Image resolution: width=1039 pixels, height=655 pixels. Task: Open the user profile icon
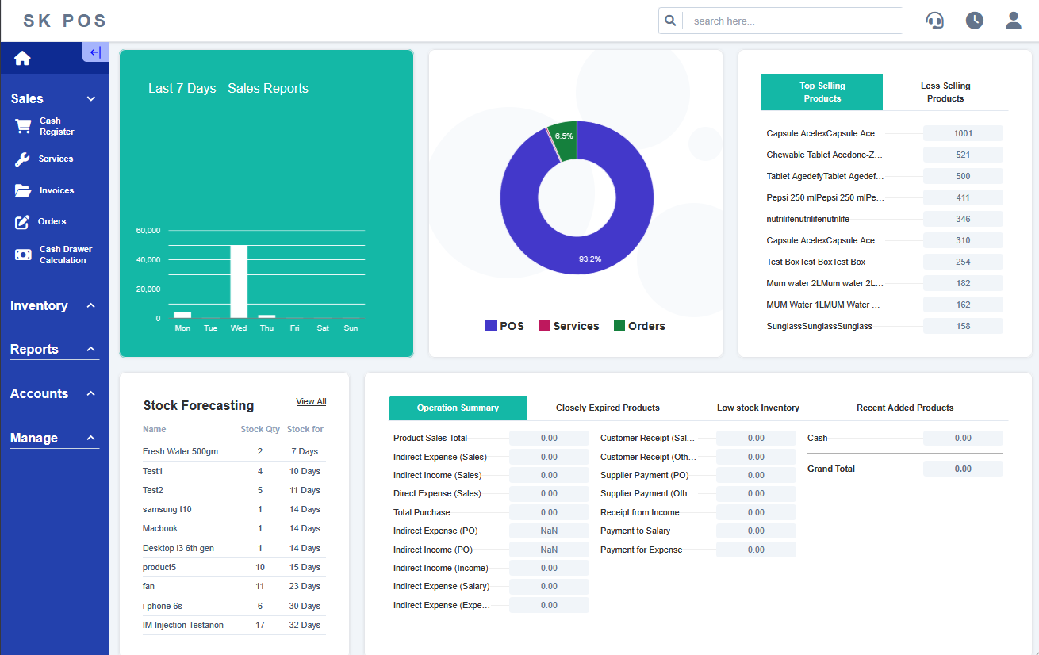point(1013,21)
